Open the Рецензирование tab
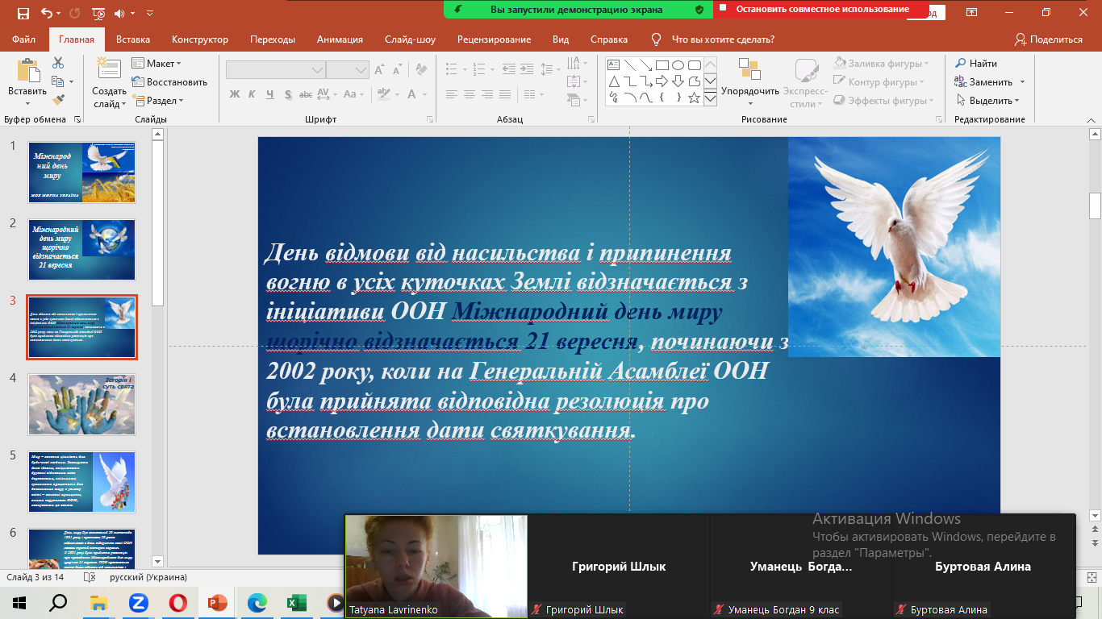The image size is (1102, 619). pos(494,39)
